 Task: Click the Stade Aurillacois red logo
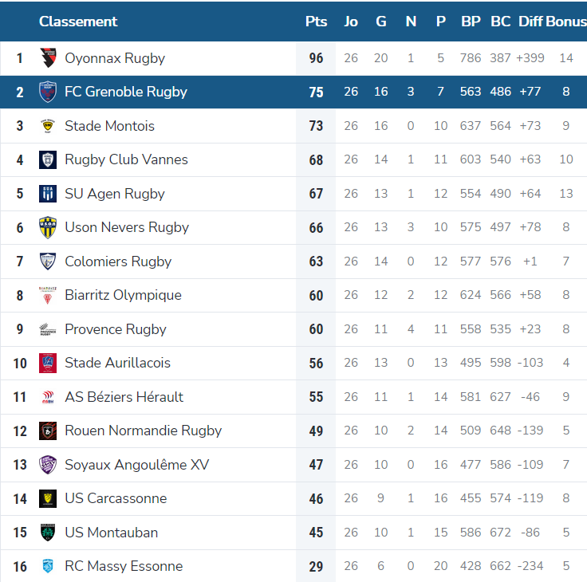(48, 363)
